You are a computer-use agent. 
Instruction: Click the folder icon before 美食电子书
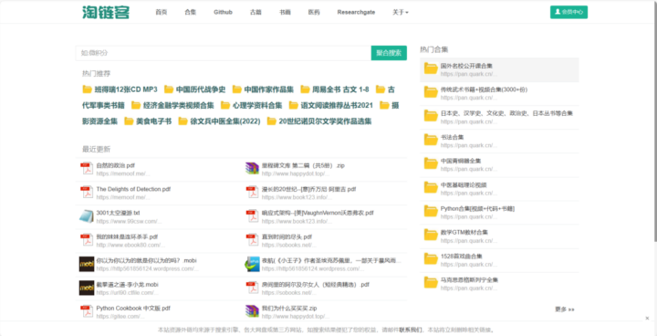(x=129, y=121)
